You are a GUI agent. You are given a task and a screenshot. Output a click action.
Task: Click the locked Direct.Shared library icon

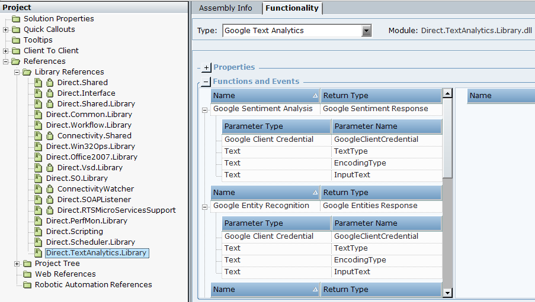[x=38, y=83]
